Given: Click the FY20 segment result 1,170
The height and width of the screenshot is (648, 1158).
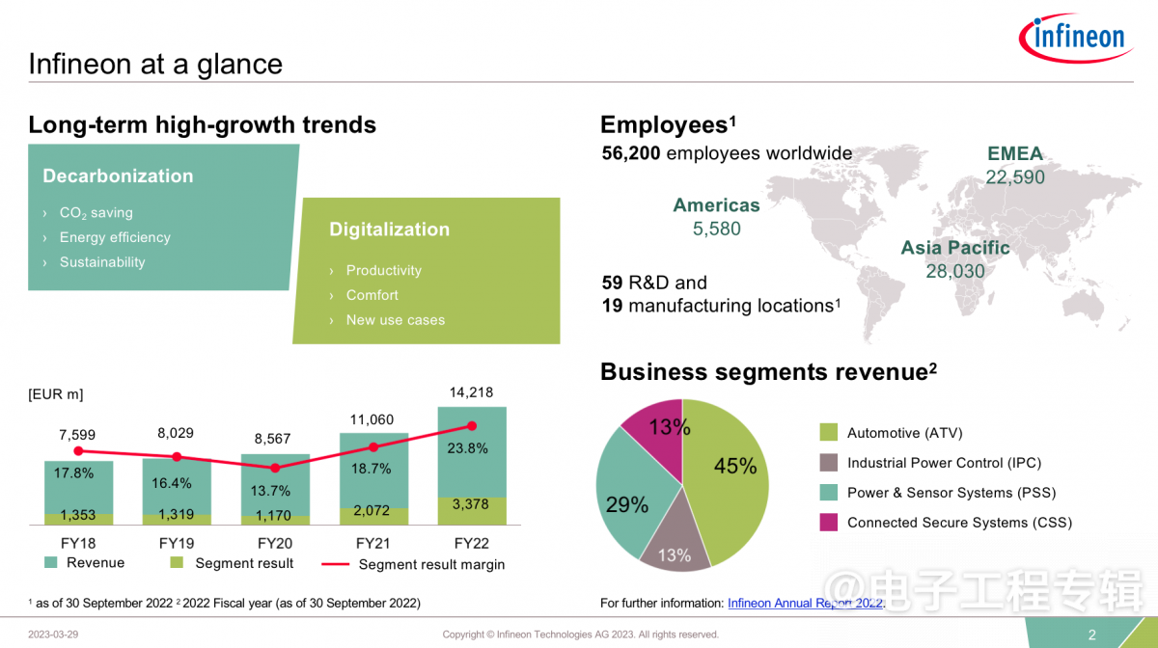Looking at the screenshot, I should point(273,517).
